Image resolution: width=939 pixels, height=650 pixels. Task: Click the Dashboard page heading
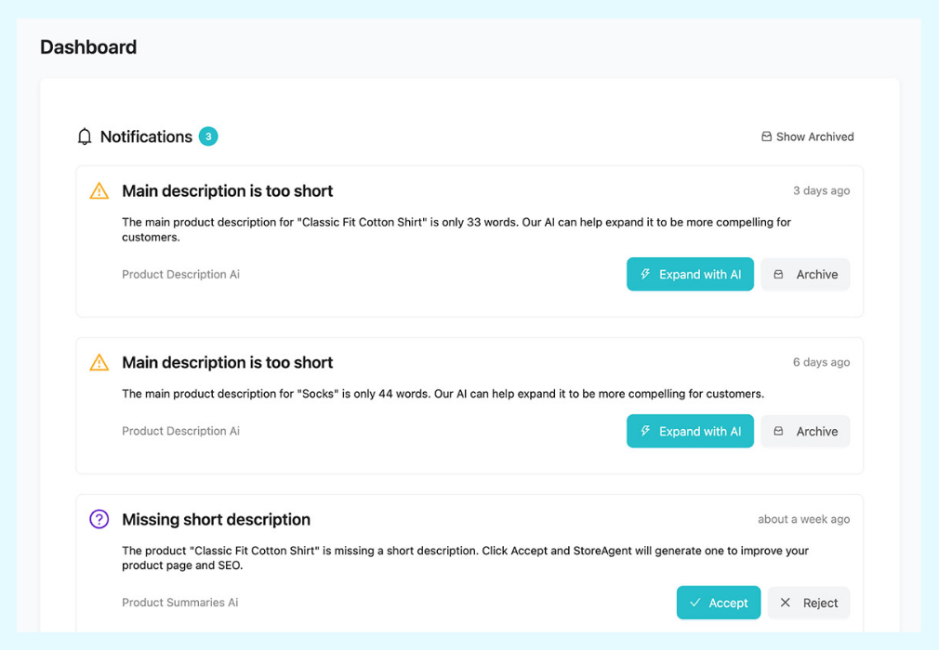click(x=88, y=47)
